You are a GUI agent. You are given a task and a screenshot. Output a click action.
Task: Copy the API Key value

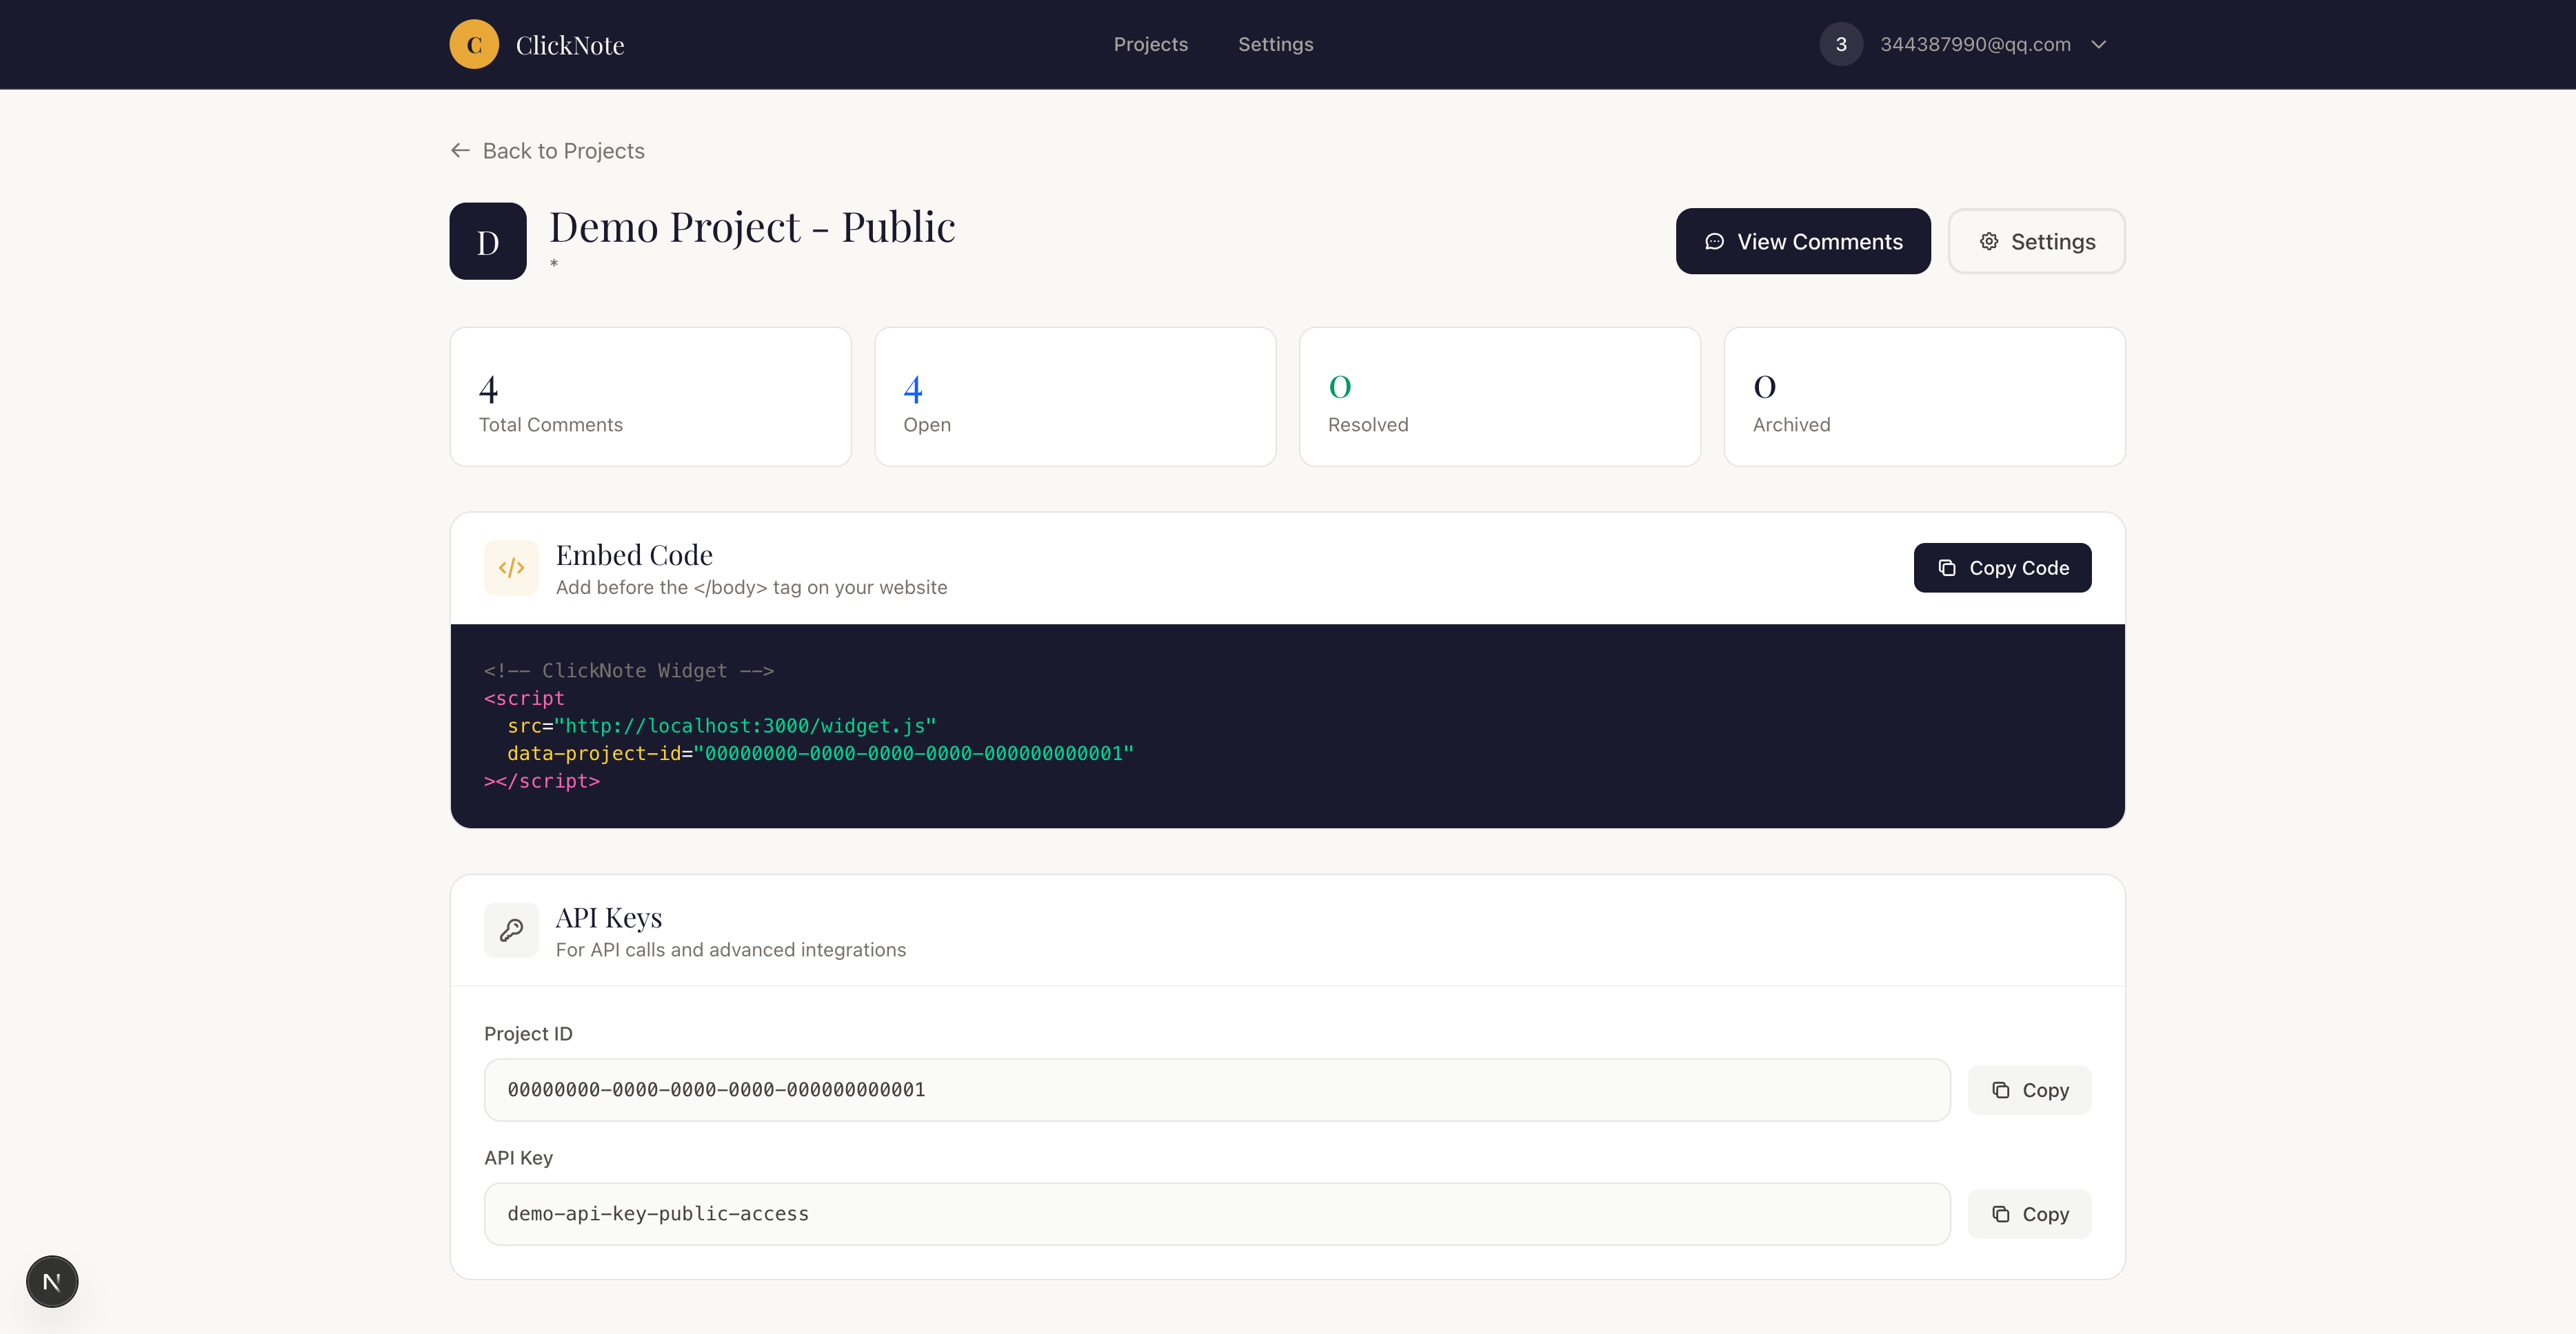[x=2029, y=1214]
